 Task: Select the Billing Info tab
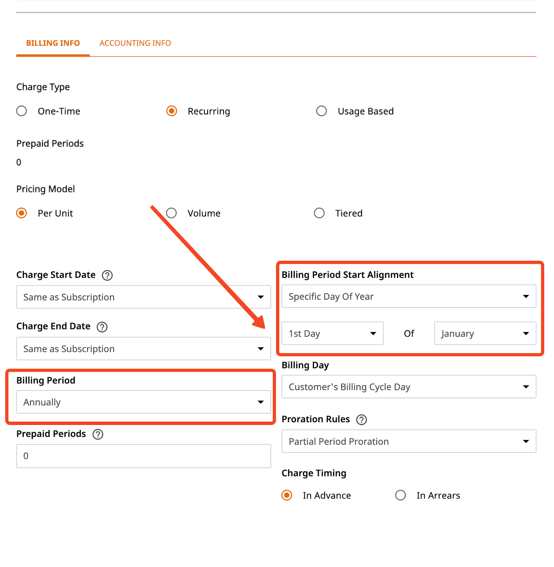click(53, 43)
